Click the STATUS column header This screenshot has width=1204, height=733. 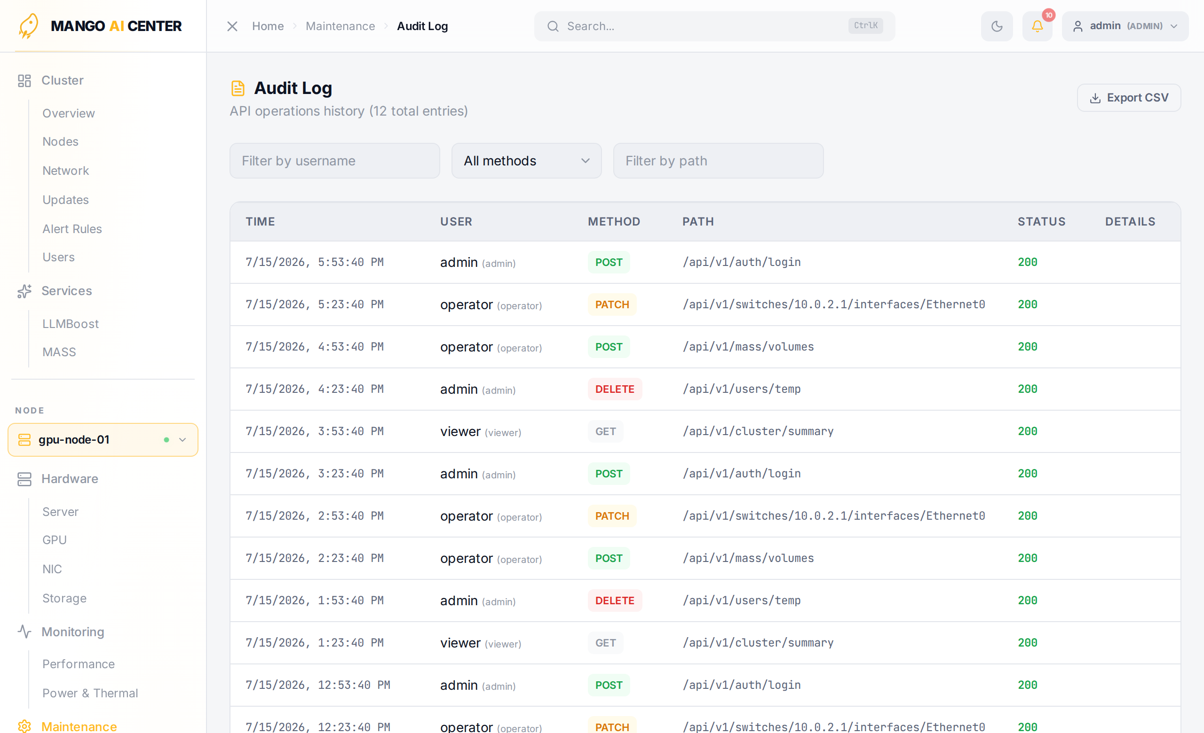[x=1041, y=222]
